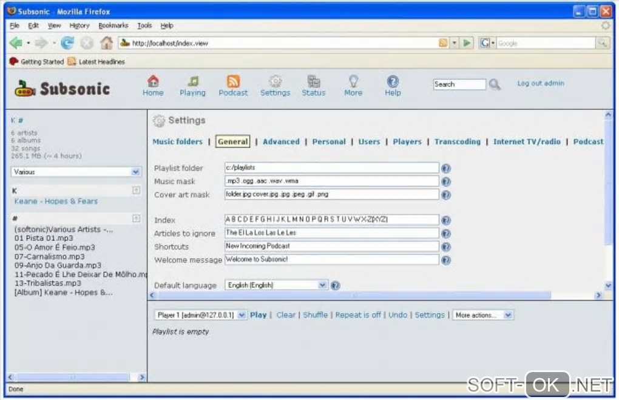
Task: Open the History menu
Action: click(x=79, y=25)
